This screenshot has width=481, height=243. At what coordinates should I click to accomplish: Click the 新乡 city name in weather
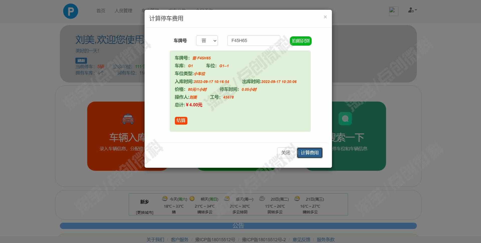click(145, 202)
